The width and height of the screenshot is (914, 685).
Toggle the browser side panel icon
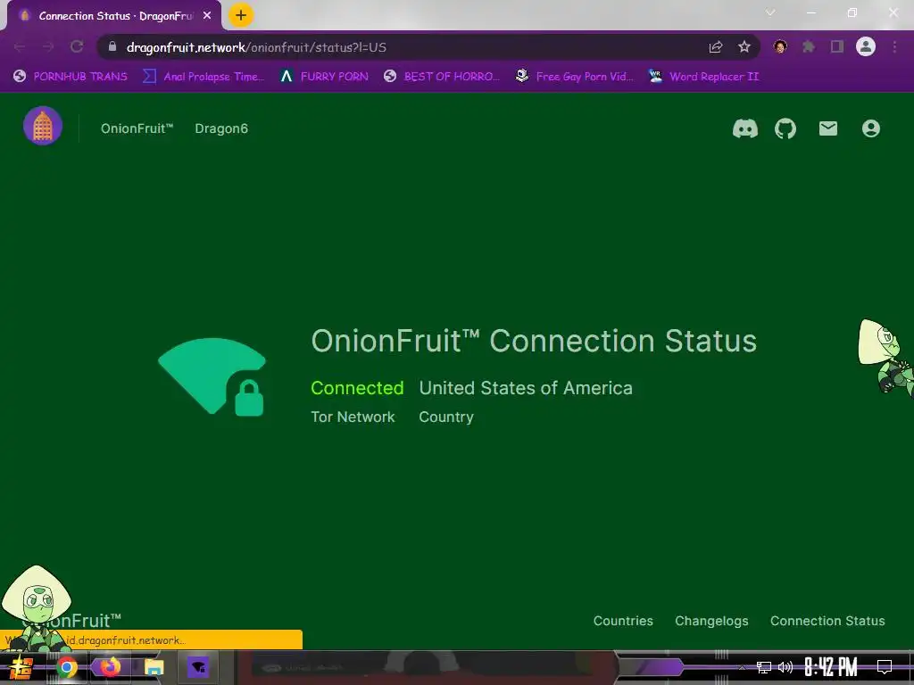837,47
